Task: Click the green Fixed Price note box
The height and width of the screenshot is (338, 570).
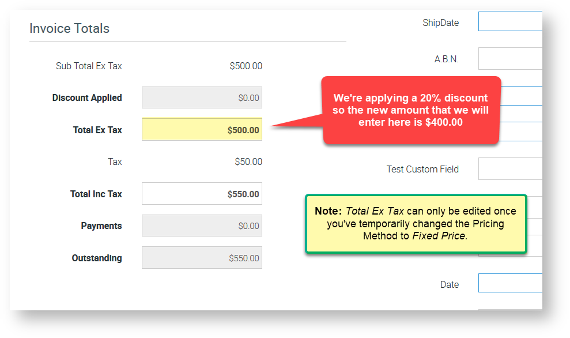Action: pyautogui.click(x=415, y=223)
